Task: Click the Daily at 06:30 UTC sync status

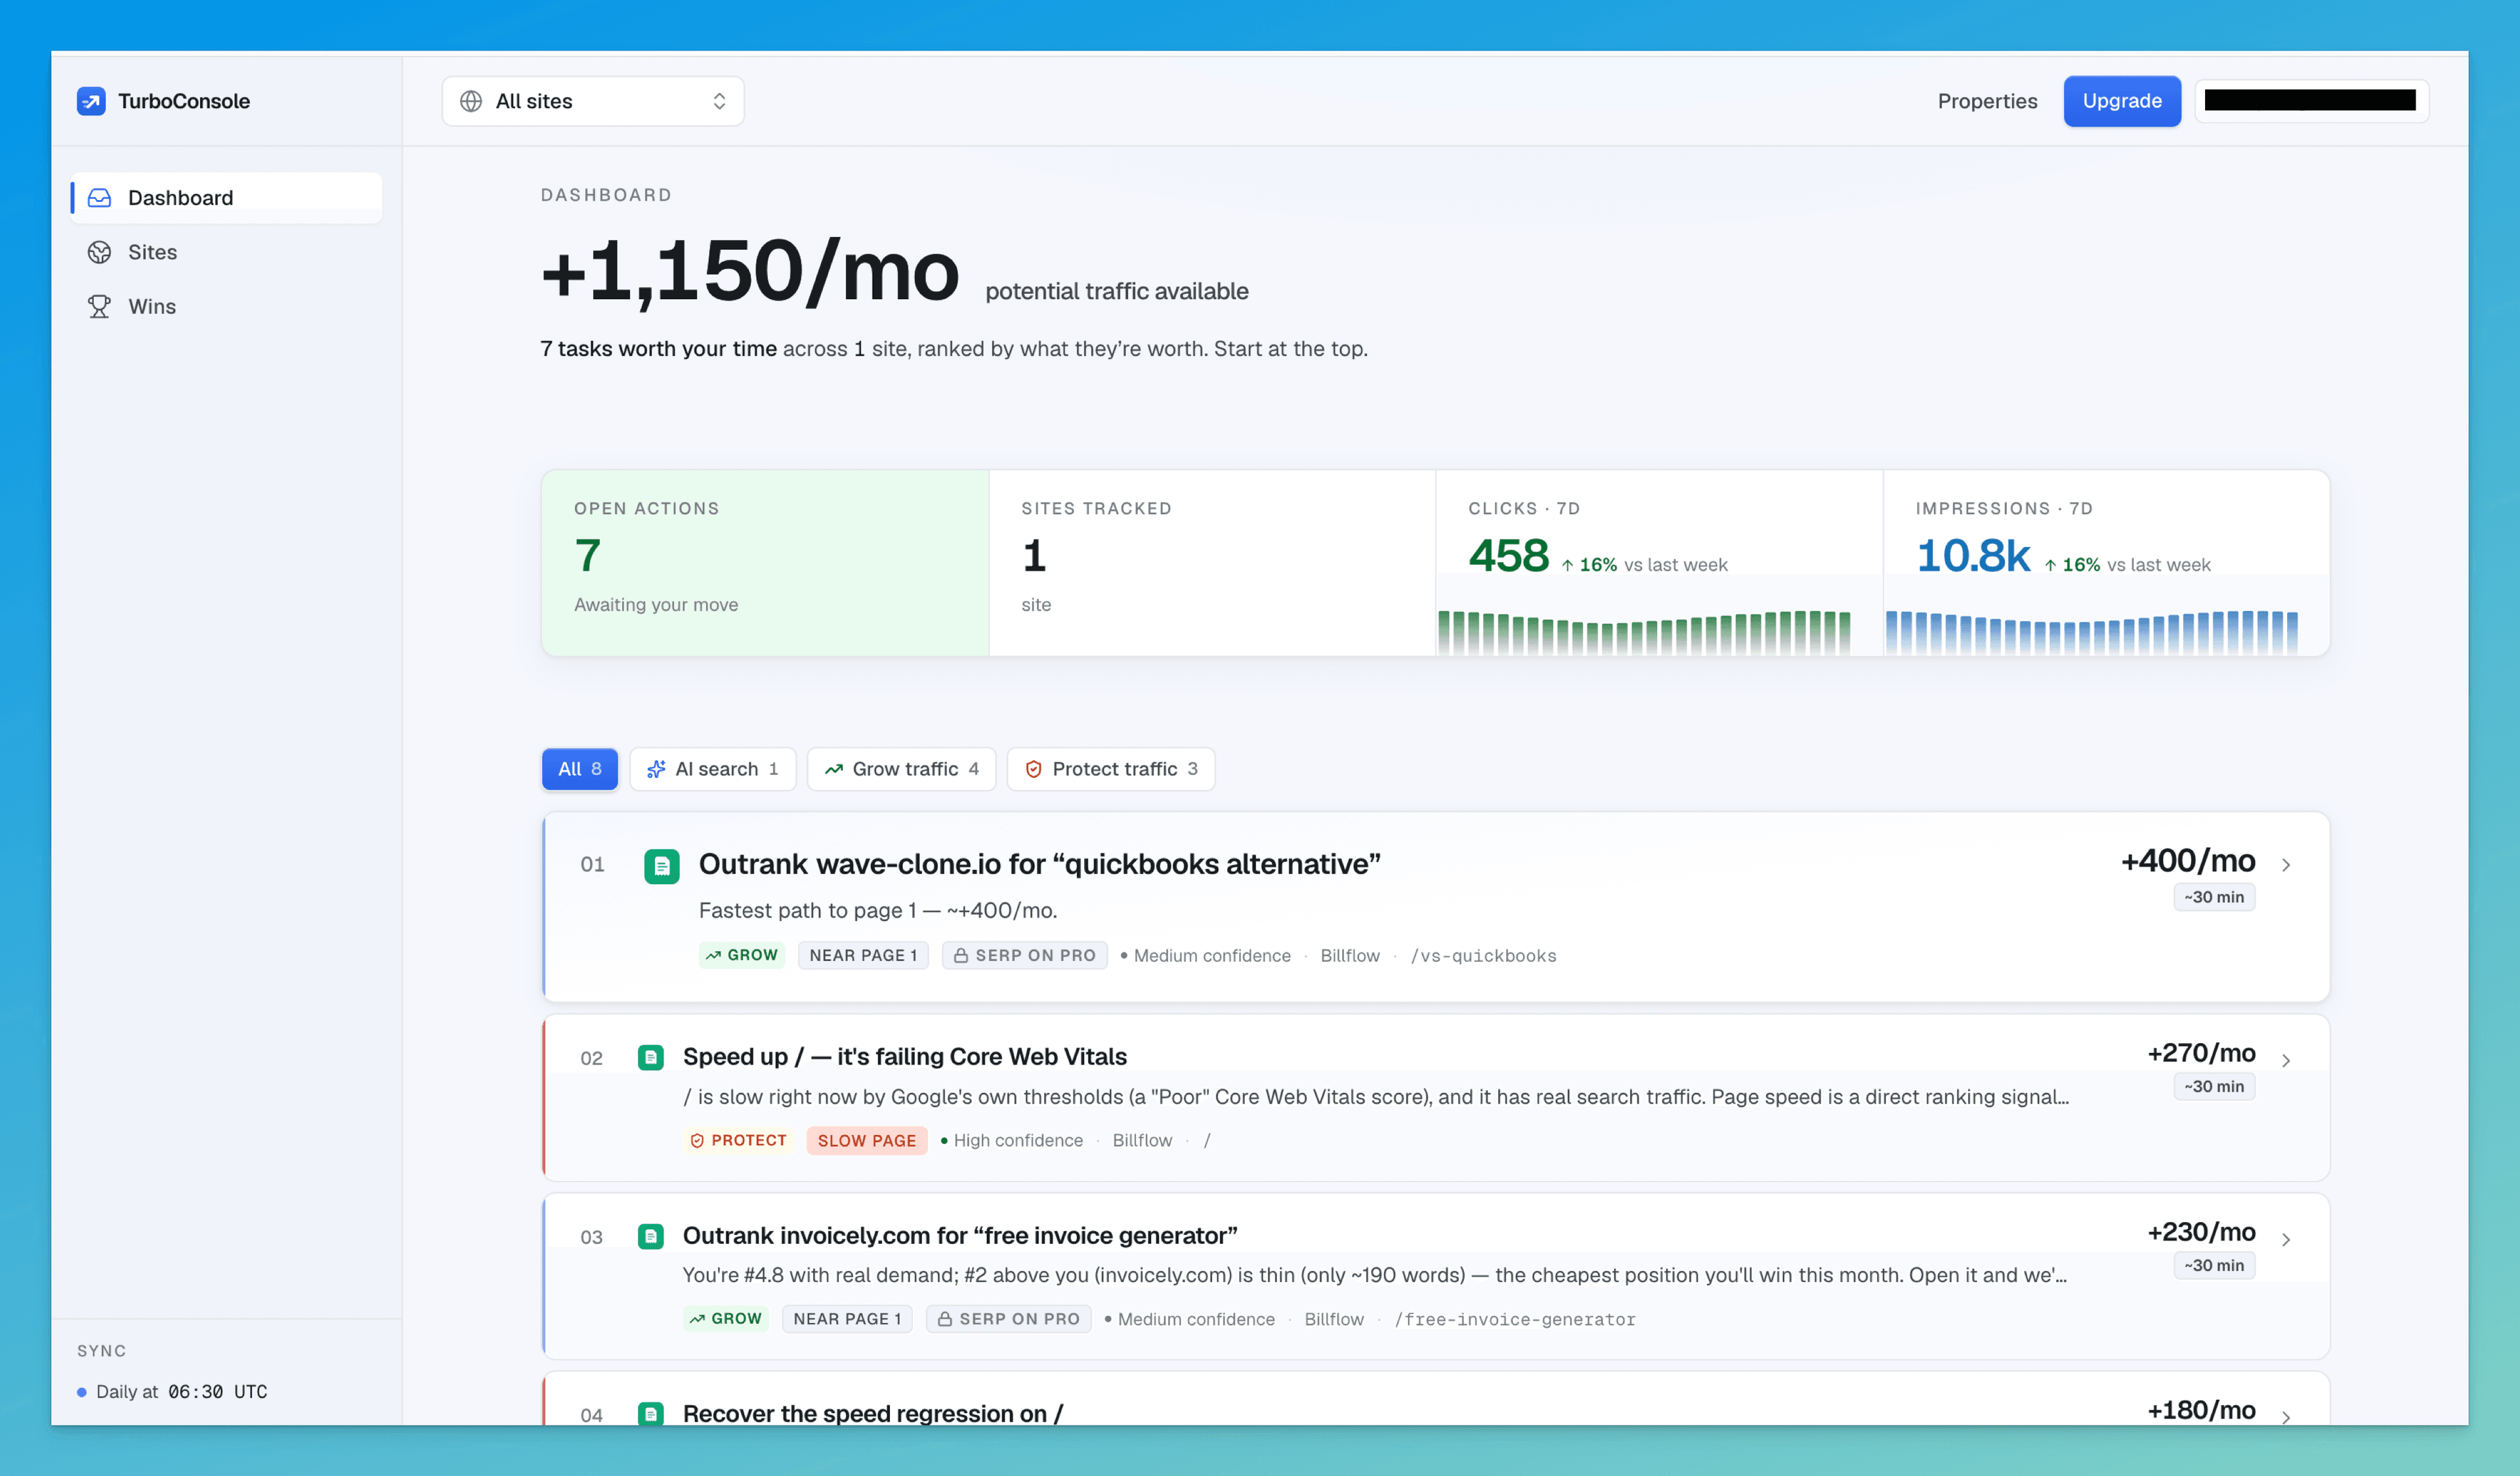Action: [x=172, y=1391]
